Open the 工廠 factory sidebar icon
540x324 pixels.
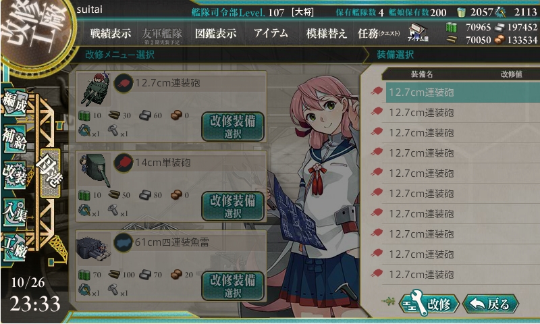pos(14,248)
